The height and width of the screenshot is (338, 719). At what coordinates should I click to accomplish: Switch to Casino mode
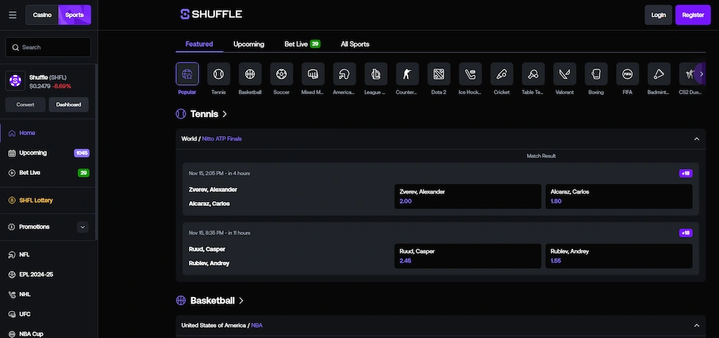point(42,15)
